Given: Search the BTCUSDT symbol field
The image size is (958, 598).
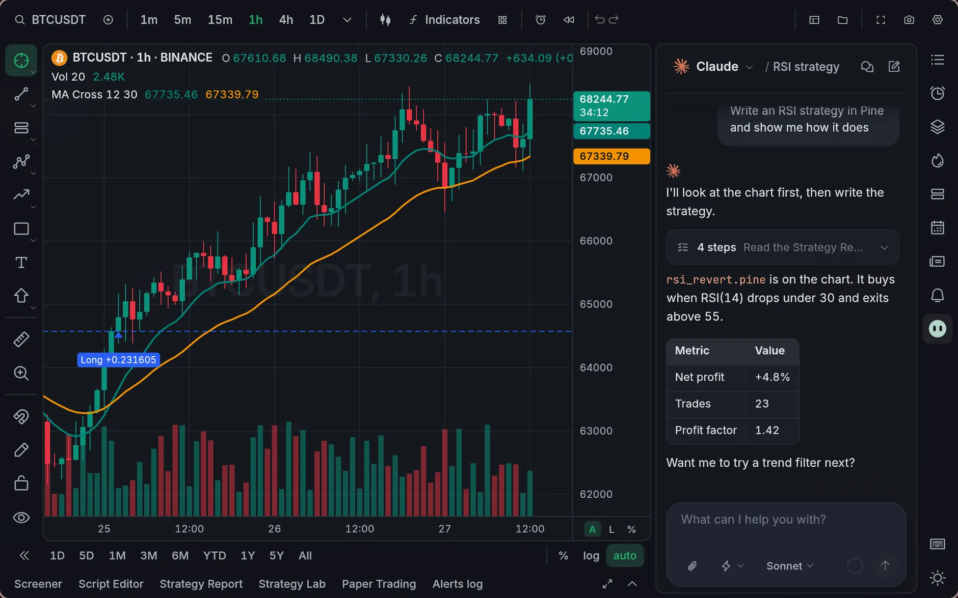Looking at the screenshot, I should 50,20.
